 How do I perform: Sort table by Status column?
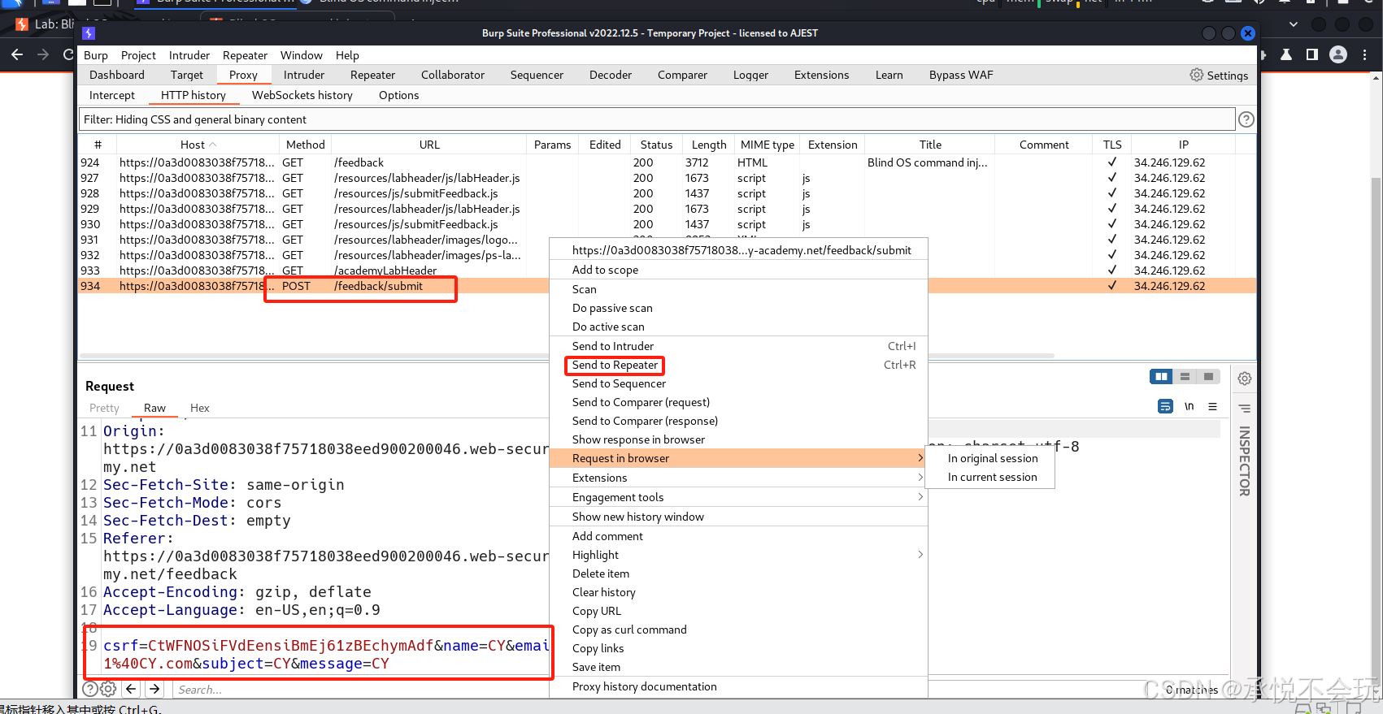[656, 145]
